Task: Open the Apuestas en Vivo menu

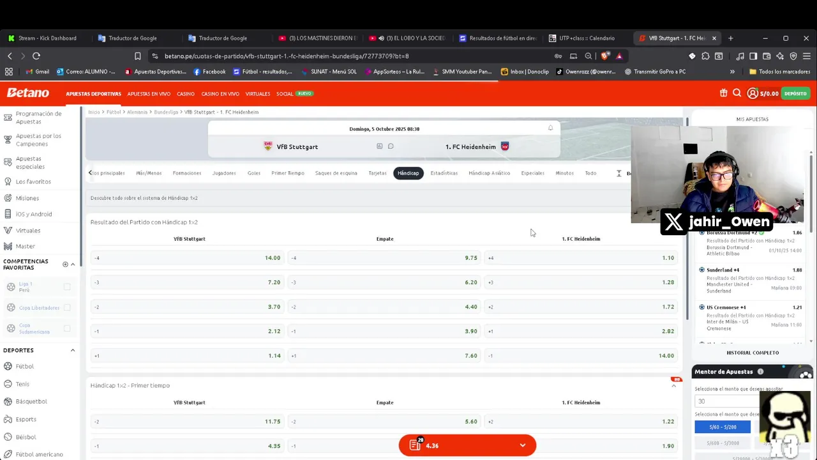Action: [149, 94]
